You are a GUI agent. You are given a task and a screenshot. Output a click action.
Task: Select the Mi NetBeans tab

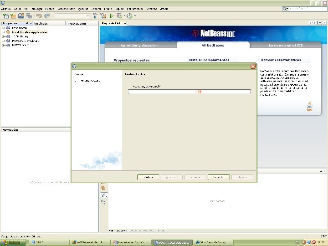coord(213,45)
